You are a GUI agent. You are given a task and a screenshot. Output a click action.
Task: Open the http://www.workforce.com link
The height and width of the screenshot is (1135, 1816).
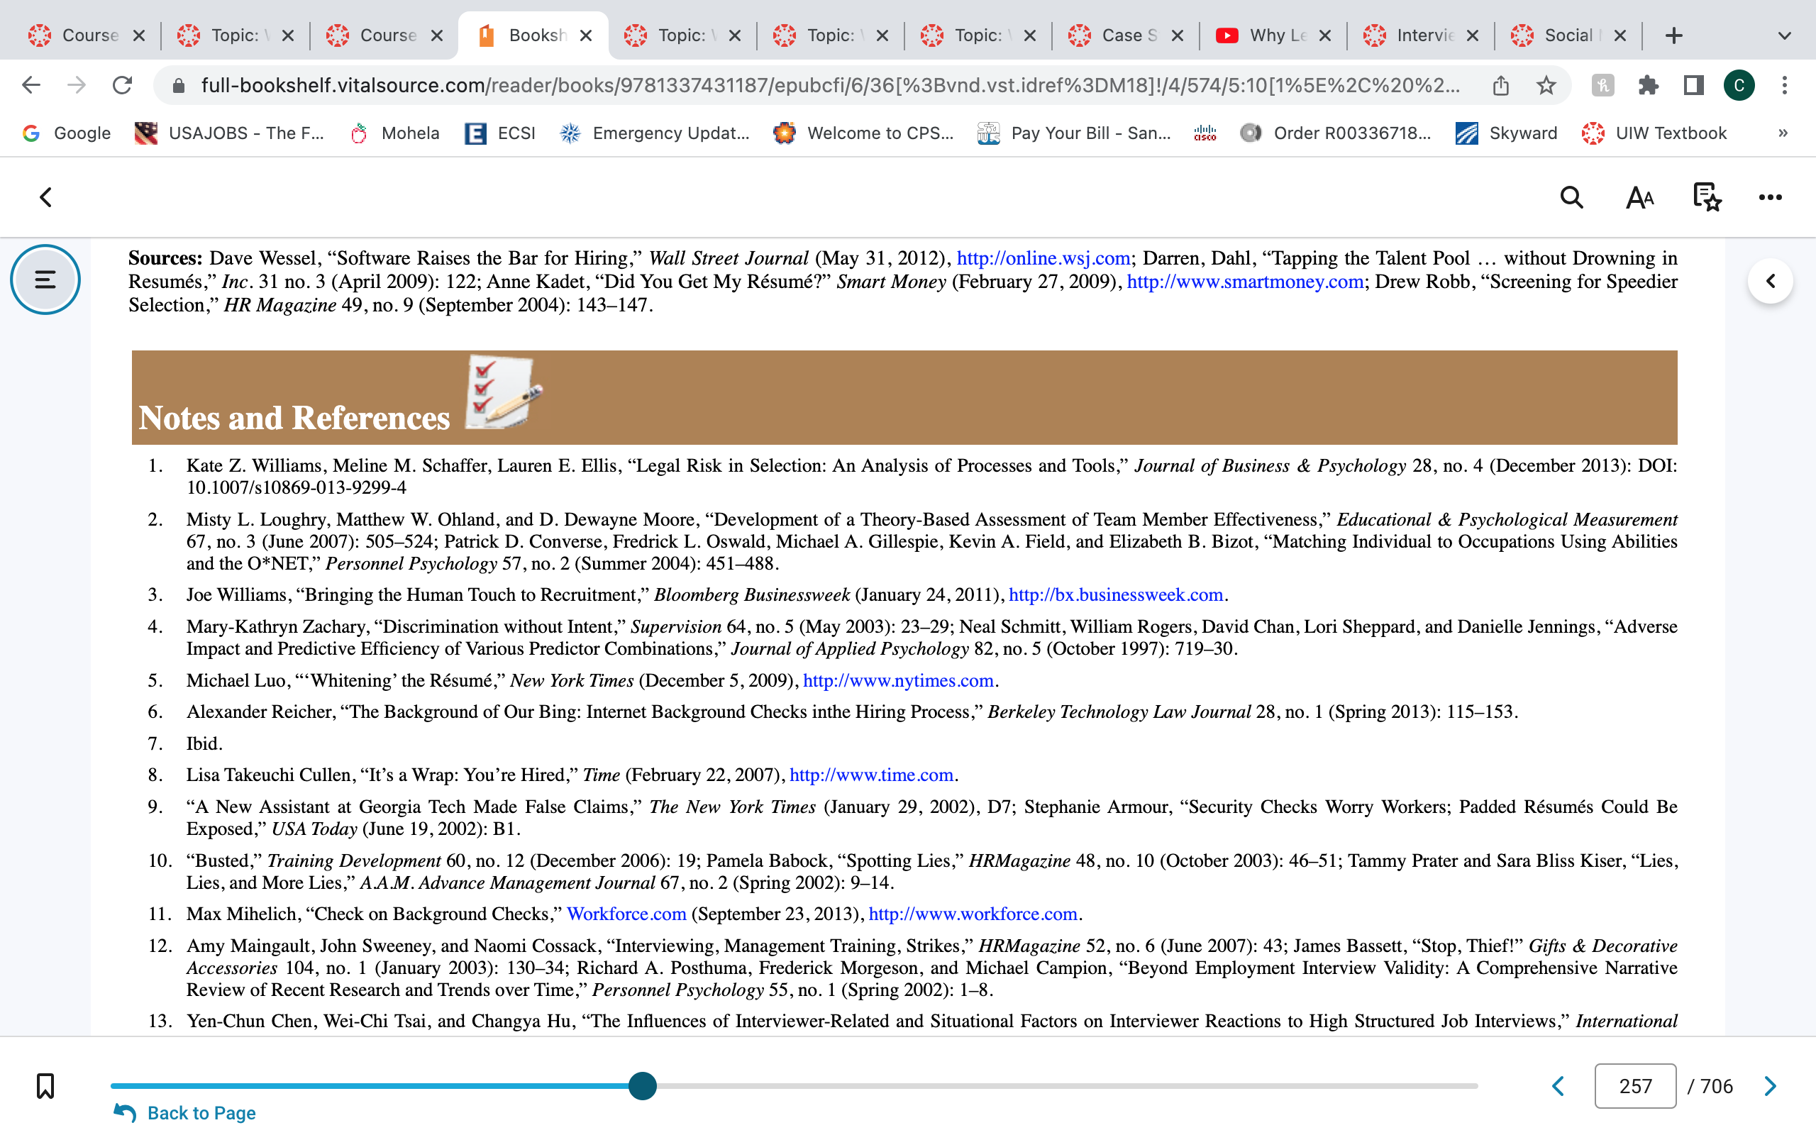coord(973,914)
